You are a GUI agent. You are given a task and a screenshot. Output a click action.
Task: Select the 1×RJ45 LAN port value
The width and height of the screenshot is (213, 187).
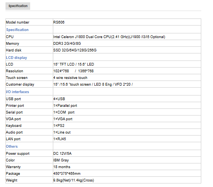point(60,139)
